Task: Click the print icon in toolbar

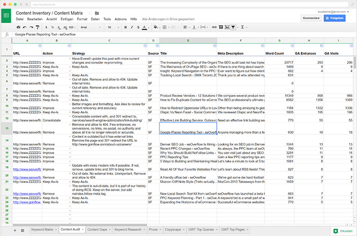Action: pos(19,27)
